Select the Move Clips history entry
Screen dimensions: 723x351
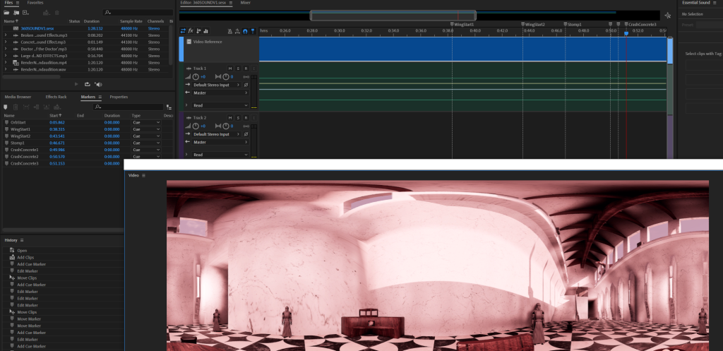[28, 278]
